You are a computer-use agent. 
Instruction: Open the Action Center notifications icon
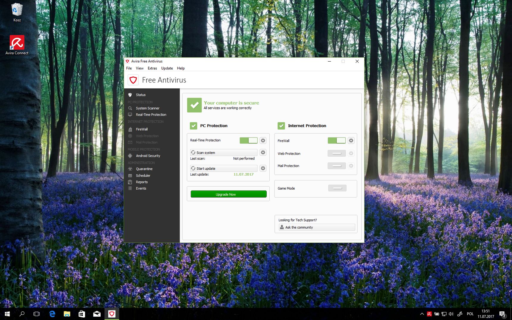click(x=502, y=314)
